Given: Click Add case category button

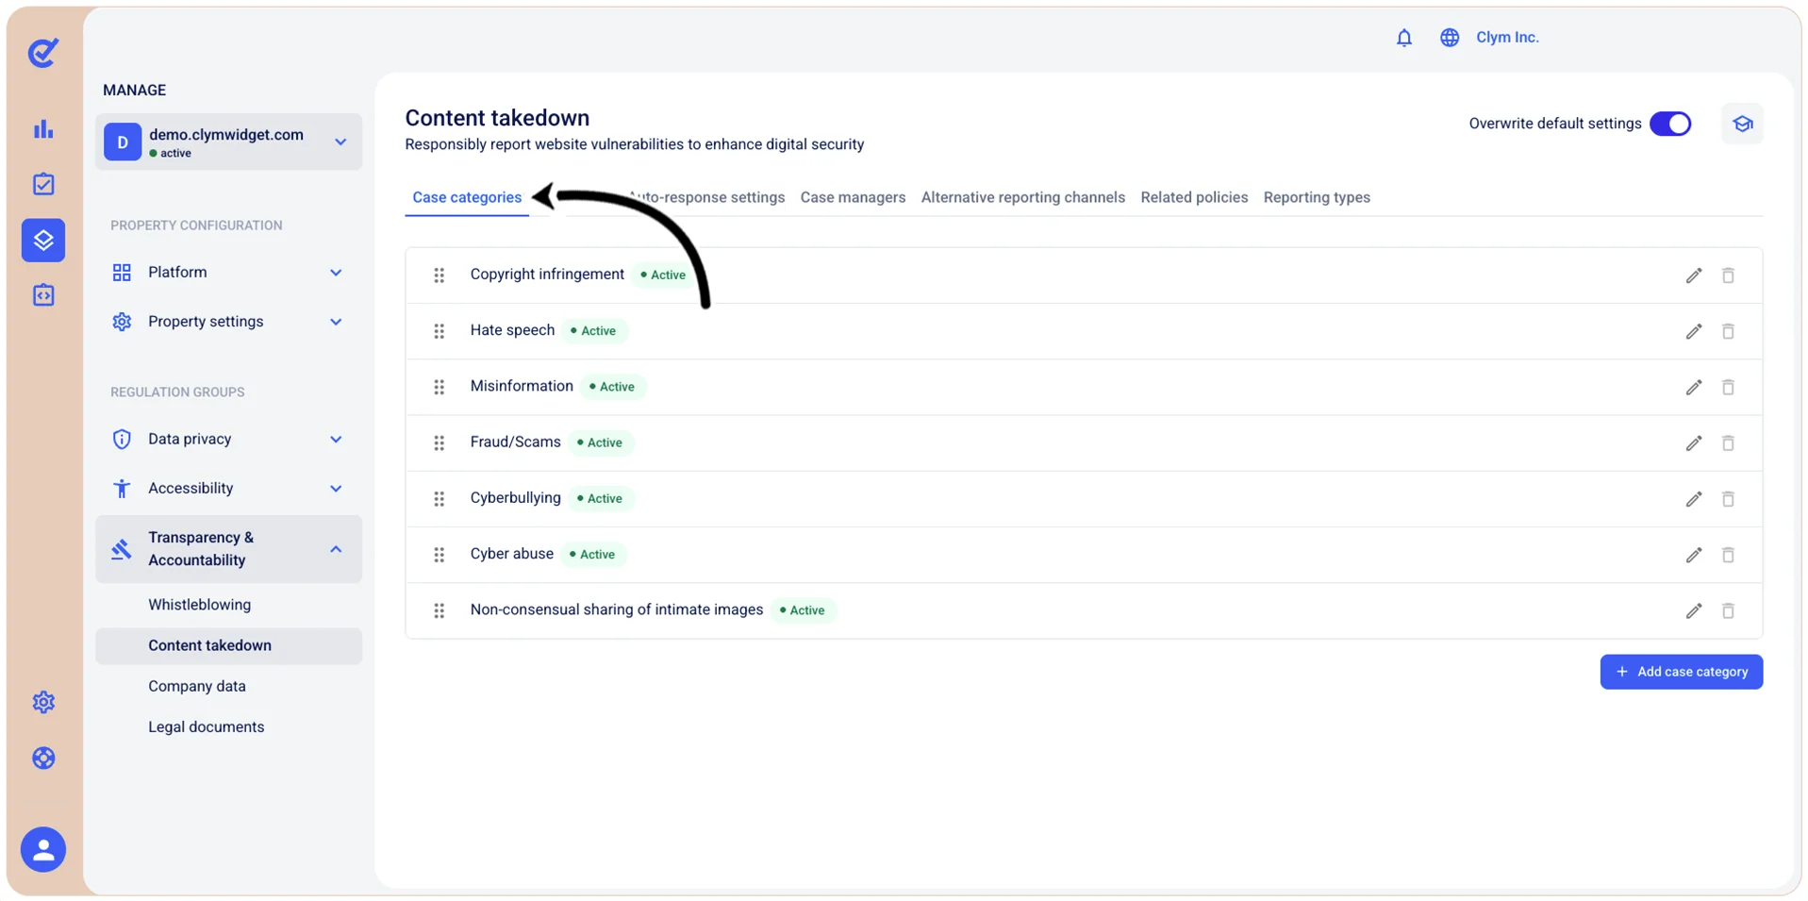Looking at the screenshot, I should 1681,672.
